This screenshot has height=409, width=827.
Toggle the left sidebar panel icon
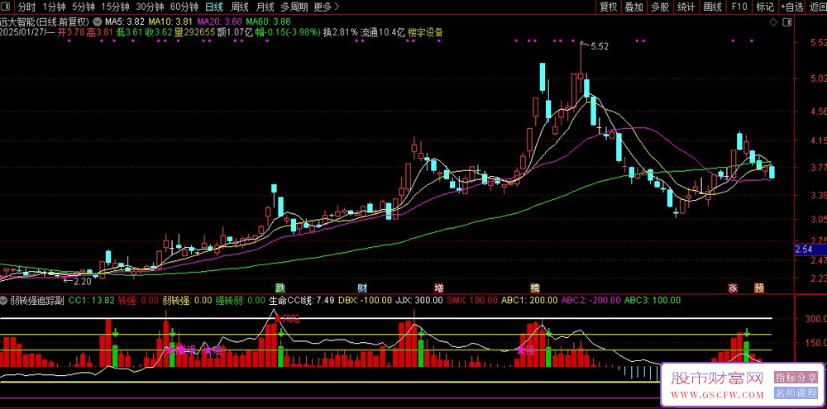click(x=5, y=7)
